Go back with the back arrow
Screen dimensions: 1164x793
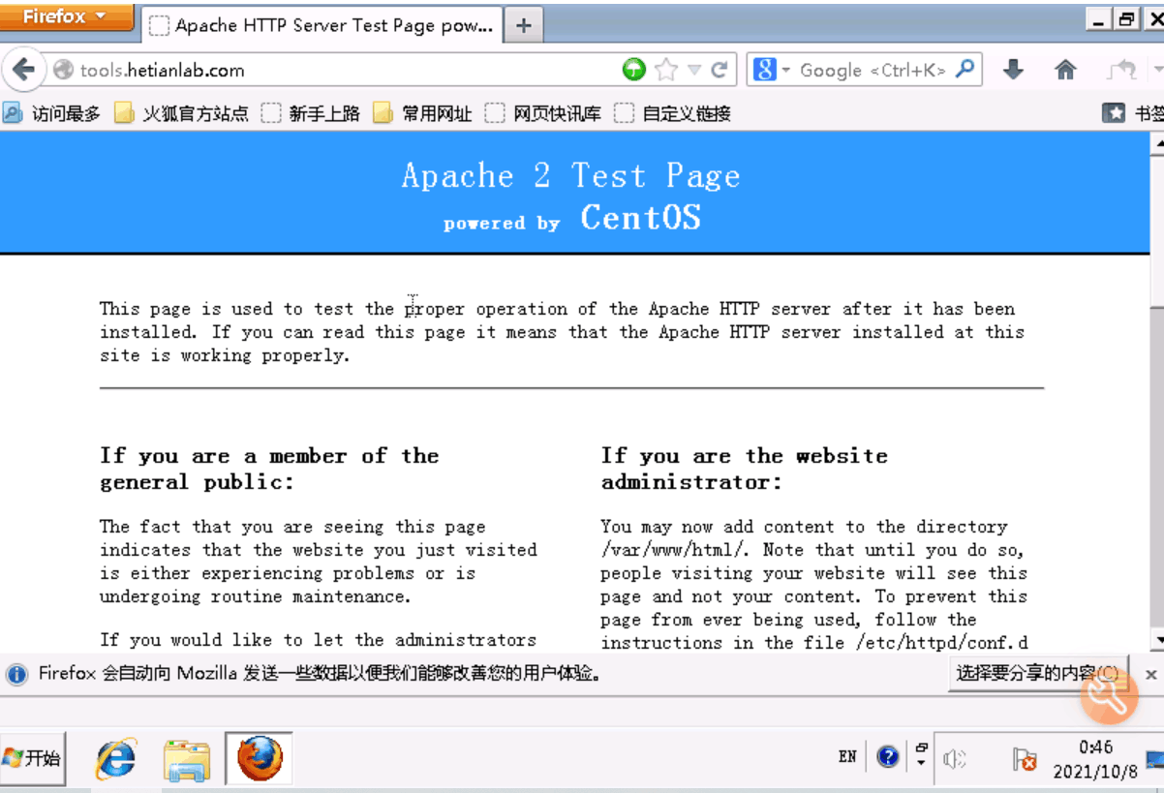(23, 70)
